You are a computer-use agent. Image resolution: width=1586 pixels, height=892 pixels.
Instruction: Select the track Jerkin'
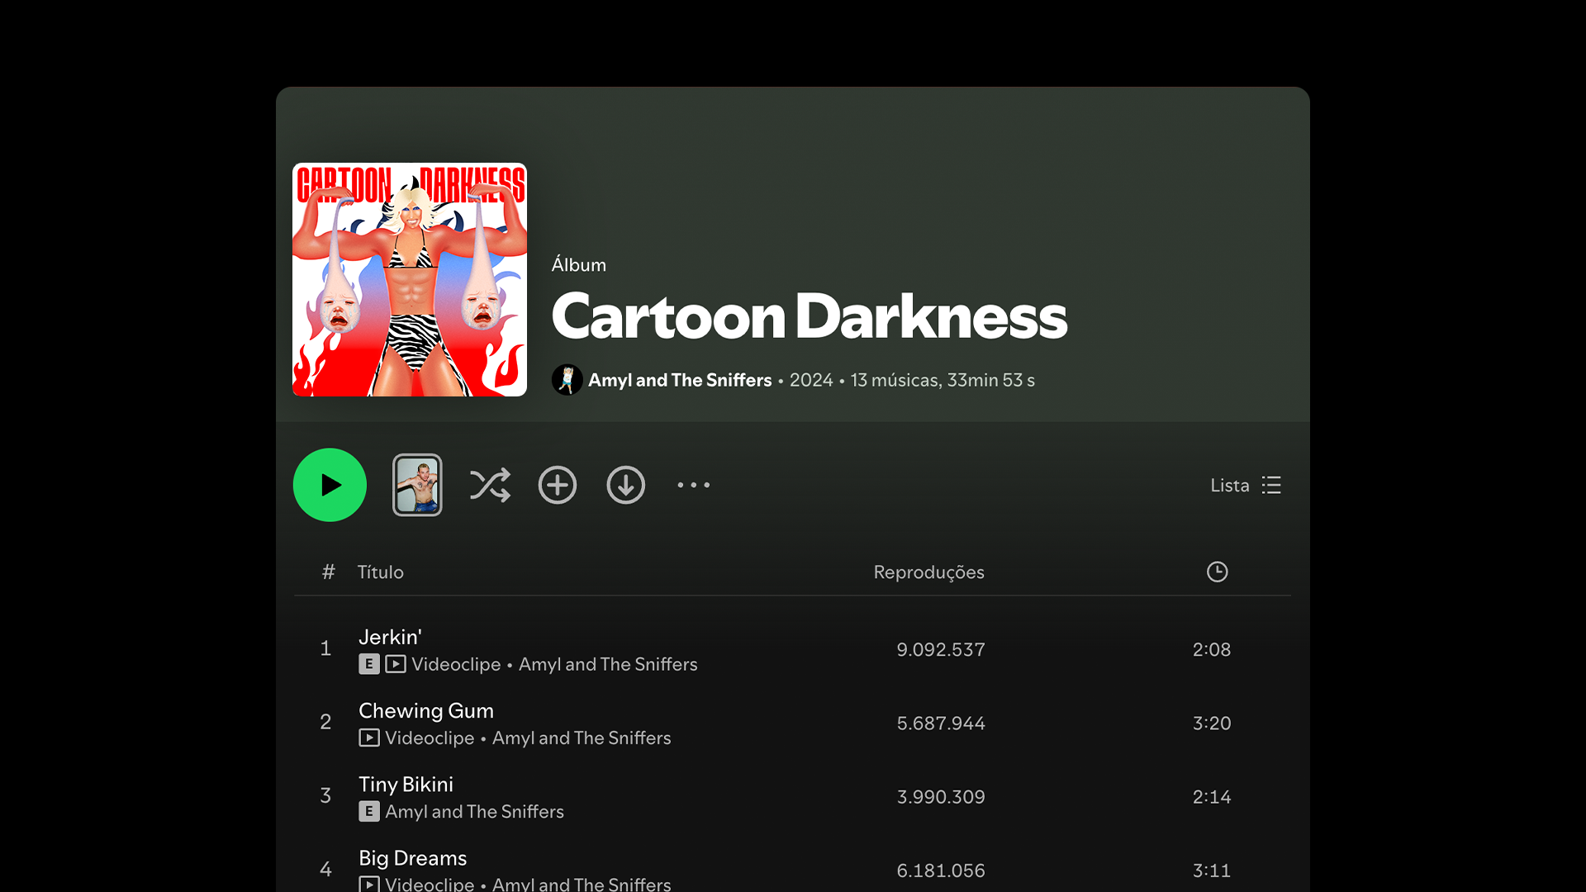tap(390, 637)
